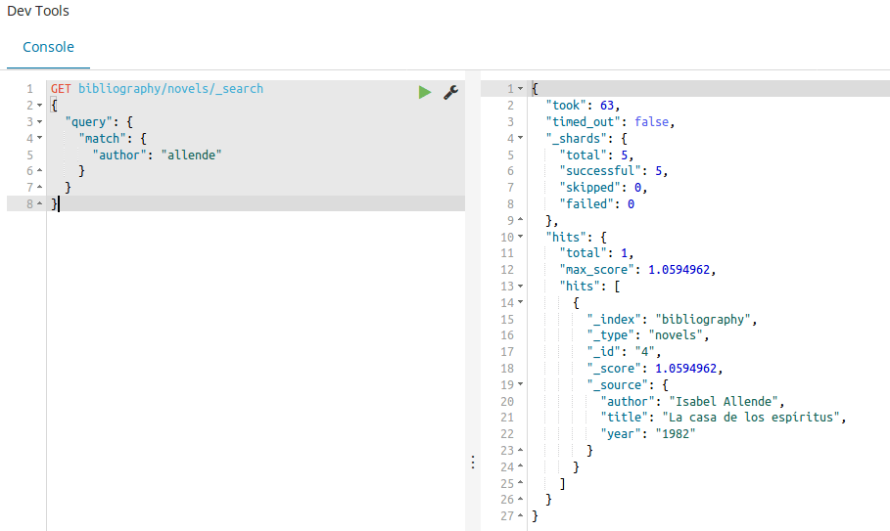Click the "_index" value "bibliography"
Viewport: 890px width, 531px height.
coord(703,320)
